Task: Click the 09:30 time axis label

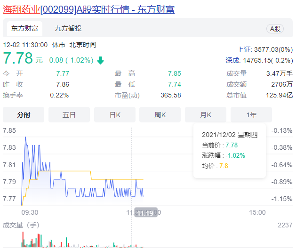Action: pyautogui.click(x=30, y=213)
